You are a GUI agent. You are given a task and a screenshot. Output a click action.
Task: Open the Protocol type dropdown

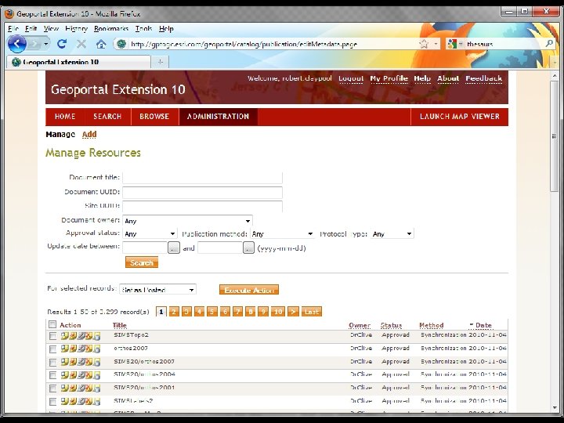click(392, 233)
